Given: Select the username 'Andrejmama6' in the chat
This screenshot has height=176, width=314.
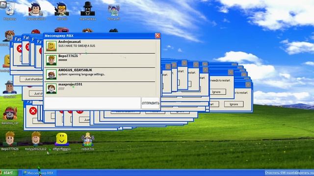Looking at the screenshot, I should point(70,42).
